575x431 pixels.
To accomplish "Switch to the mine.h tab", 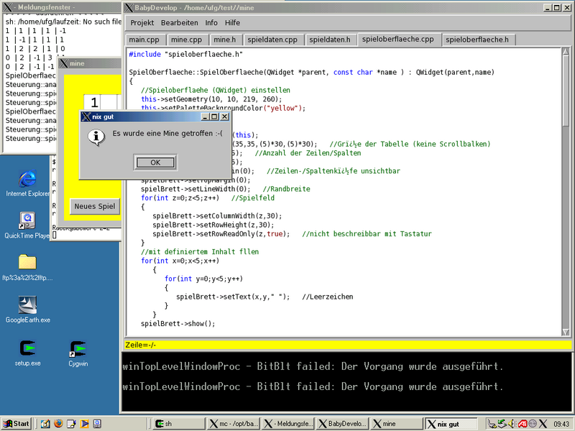I will pyautogui.click(x=225, y=40).
